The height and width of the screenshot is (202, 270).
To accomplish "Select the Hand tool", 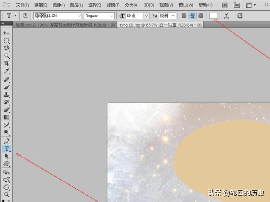I will (x=7, y=187).
